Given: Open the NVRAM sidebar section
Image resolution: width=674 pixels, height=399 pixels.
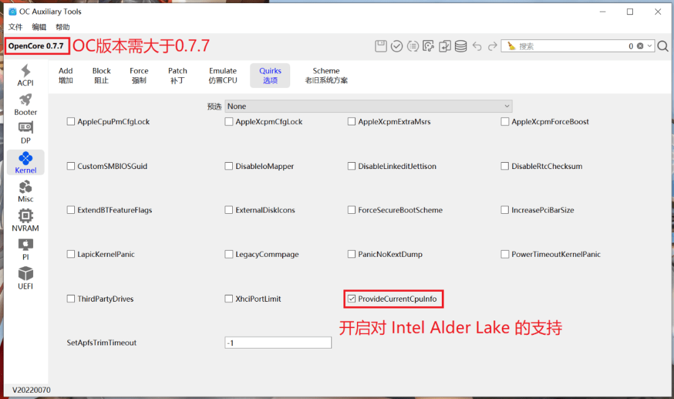Looking at the screenshot, I should point(26,221).
